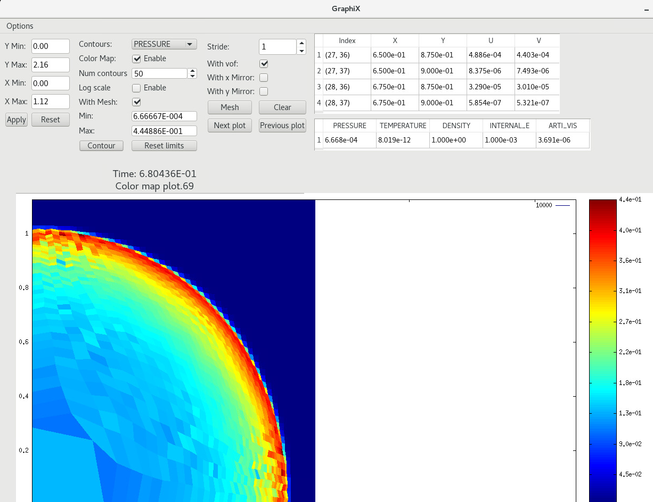Increase Stride using its stepper arrow
653x502 pixels.
click(x=301, y=43)
